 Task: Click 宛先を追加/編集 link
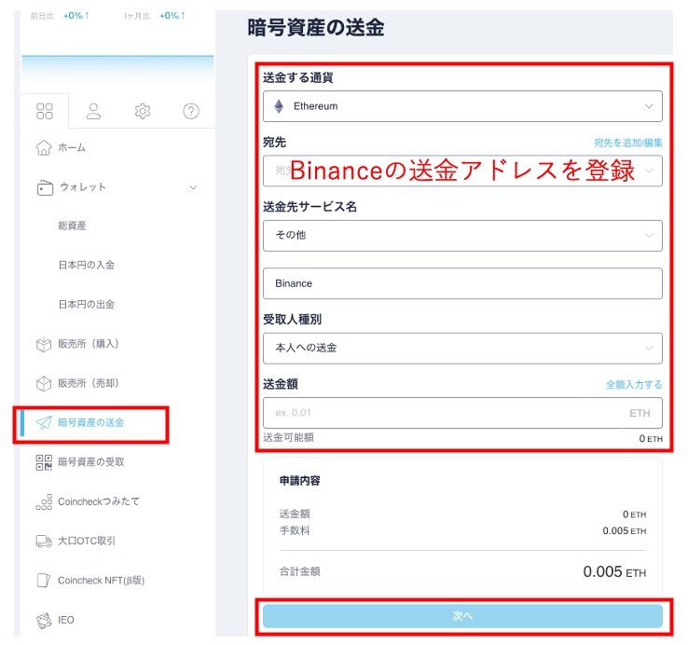tap(628, 143)
